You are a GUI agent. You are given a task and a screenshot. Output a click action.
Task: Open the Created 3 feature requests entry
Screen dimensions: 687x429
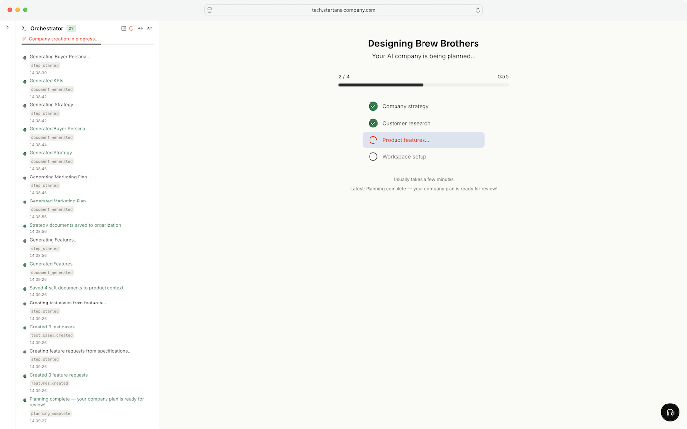tap(59, 375)
